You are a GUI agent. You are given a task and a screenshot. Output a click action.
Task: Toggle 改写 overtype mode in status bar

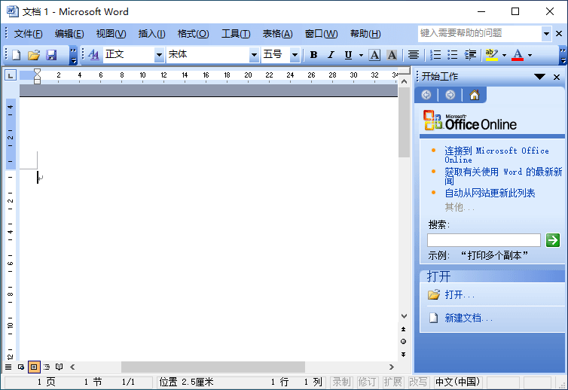pyautogui.click(x=418, y=382)
